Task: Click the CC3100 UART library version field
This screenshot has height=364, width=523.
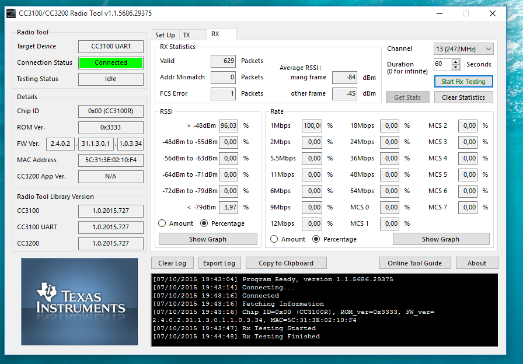Action: click(x=111, y=227)
